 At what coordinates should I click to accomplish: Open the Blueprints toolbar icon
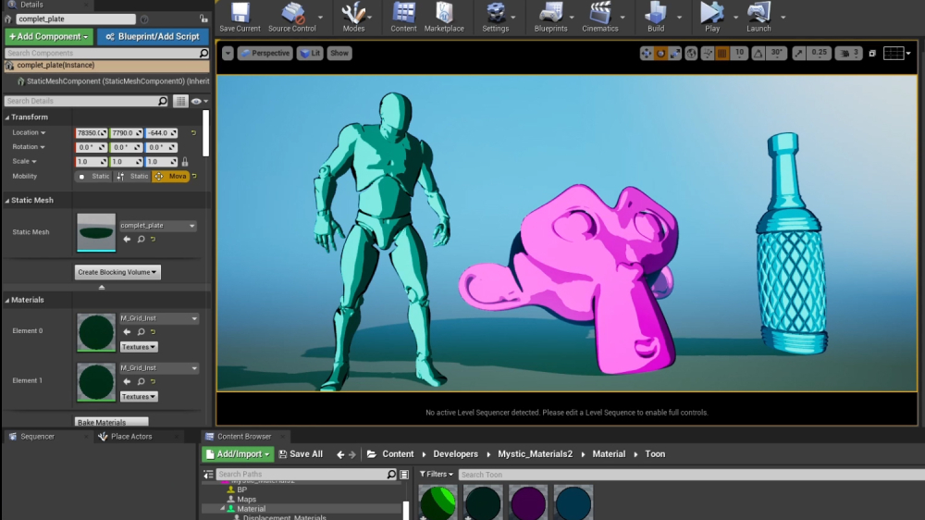coord(551,17)
